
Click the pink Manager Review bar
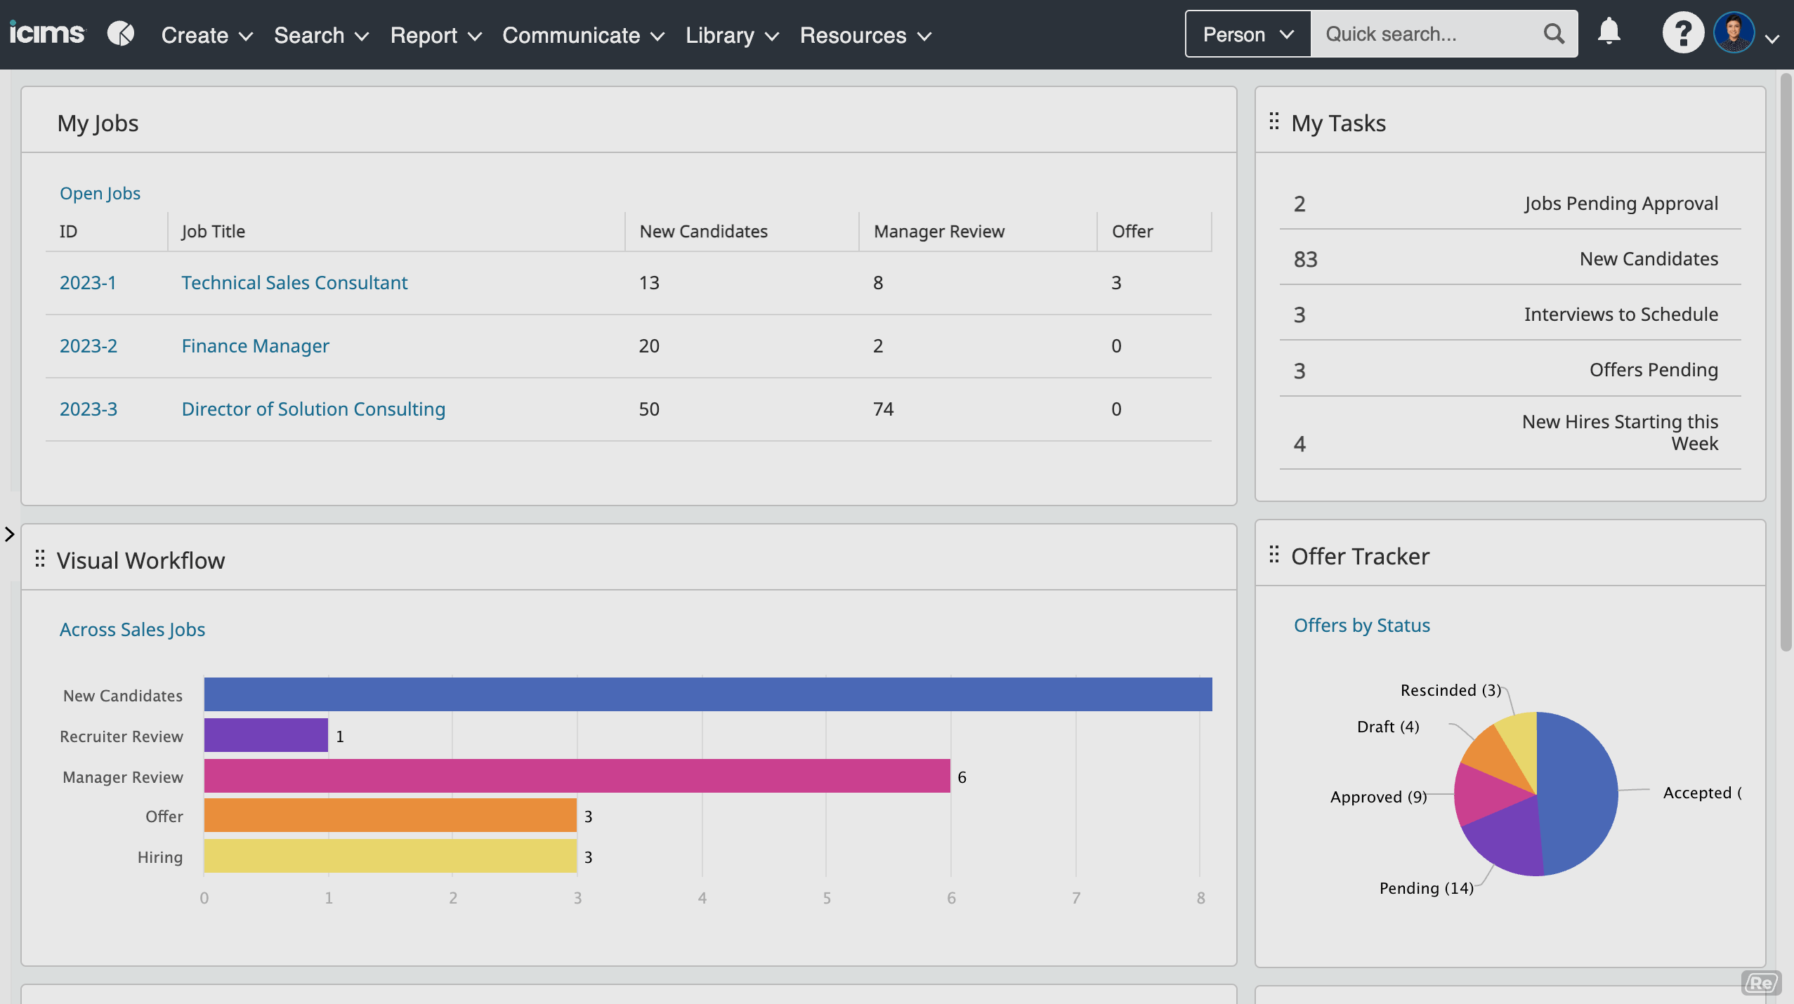point(577,776)
